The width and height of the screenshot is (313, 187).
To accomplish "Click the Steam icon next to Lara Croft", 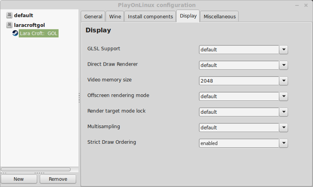I will click(x=15, y=33).
